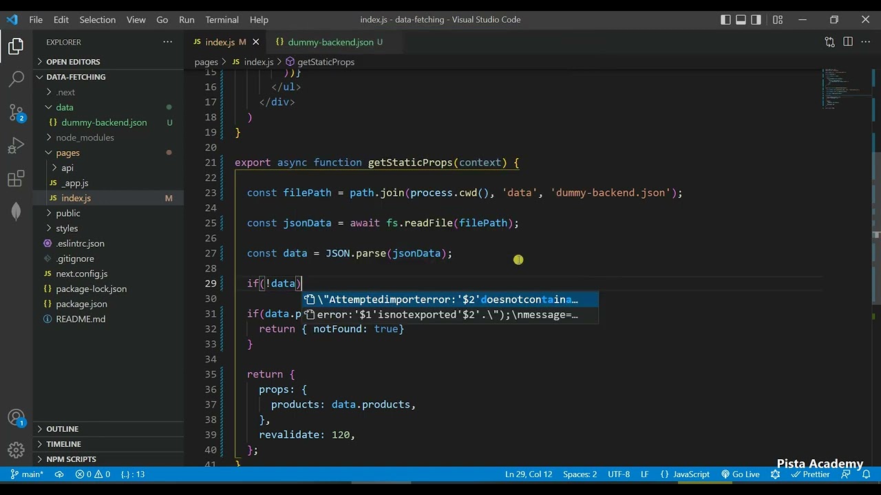Screen dimensions: 881x495
Task: Open the Search view in activity bar
Action: click(x=16, y=80)
